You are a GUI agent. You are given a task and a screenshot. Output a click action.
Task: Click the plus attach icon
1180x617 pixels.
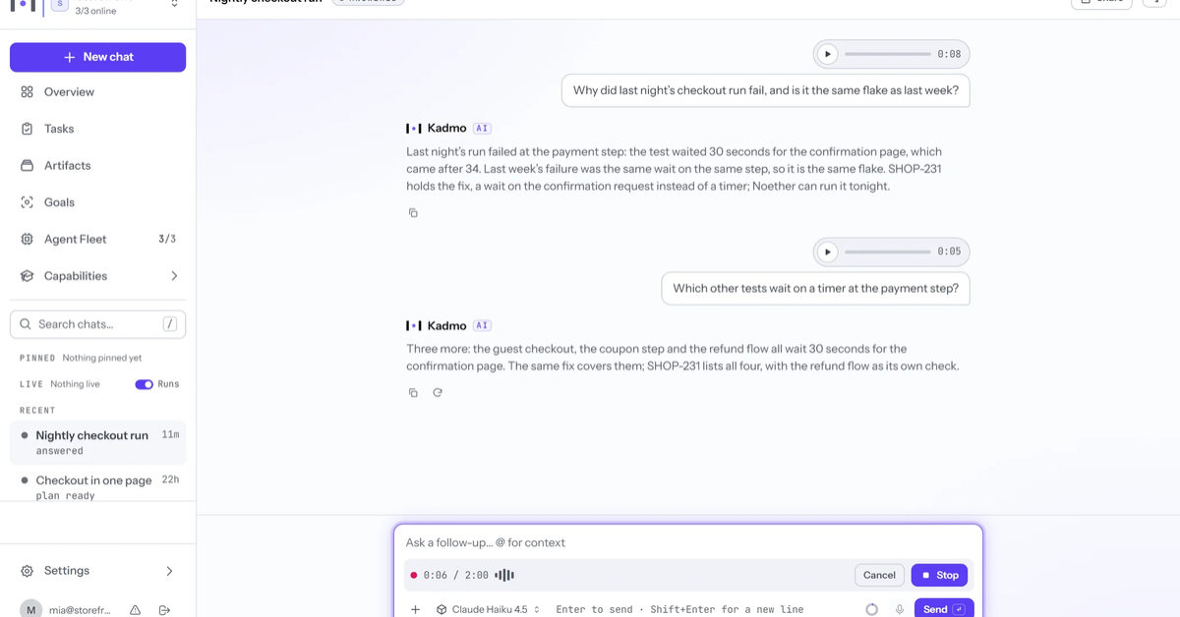[415, 610]
